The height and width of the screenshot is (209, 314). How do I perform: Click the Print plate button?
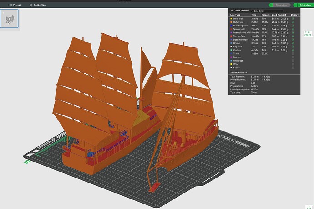tap(305, 5)
